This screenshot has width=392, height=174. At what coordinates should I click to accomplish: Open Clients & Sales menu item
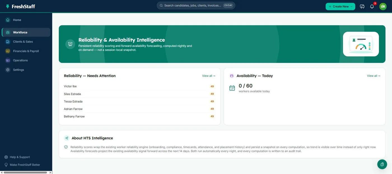tap(26, 42)
